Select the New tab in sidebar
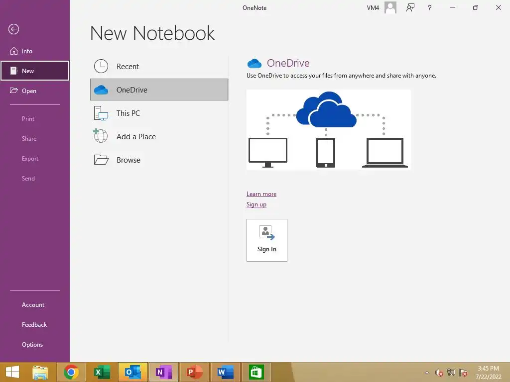 pyautogui.click(x=35, y=71)
